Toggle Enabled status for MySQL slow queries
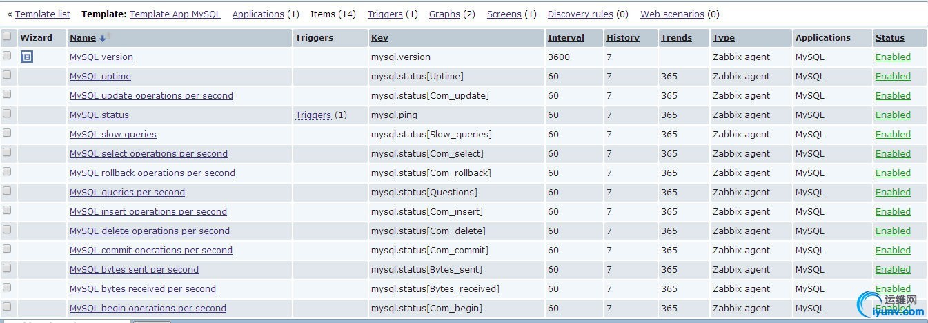The height and width of the screenshot is (323, 928). point(893,135)
